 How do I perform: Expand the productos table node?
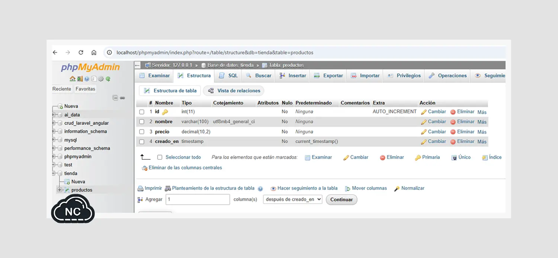(59, 190)
